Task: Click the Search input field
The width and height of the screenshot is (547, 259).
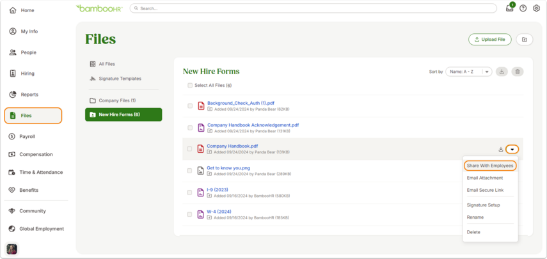Action: (313, 8)
